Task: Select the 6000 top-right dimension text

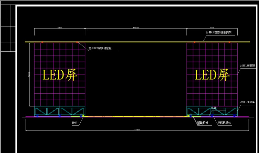Action: [212, 28]
